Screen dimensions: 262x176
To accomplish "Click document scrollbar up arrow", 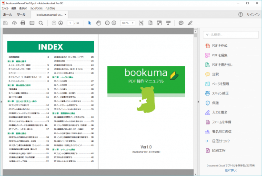I will 195,31.
